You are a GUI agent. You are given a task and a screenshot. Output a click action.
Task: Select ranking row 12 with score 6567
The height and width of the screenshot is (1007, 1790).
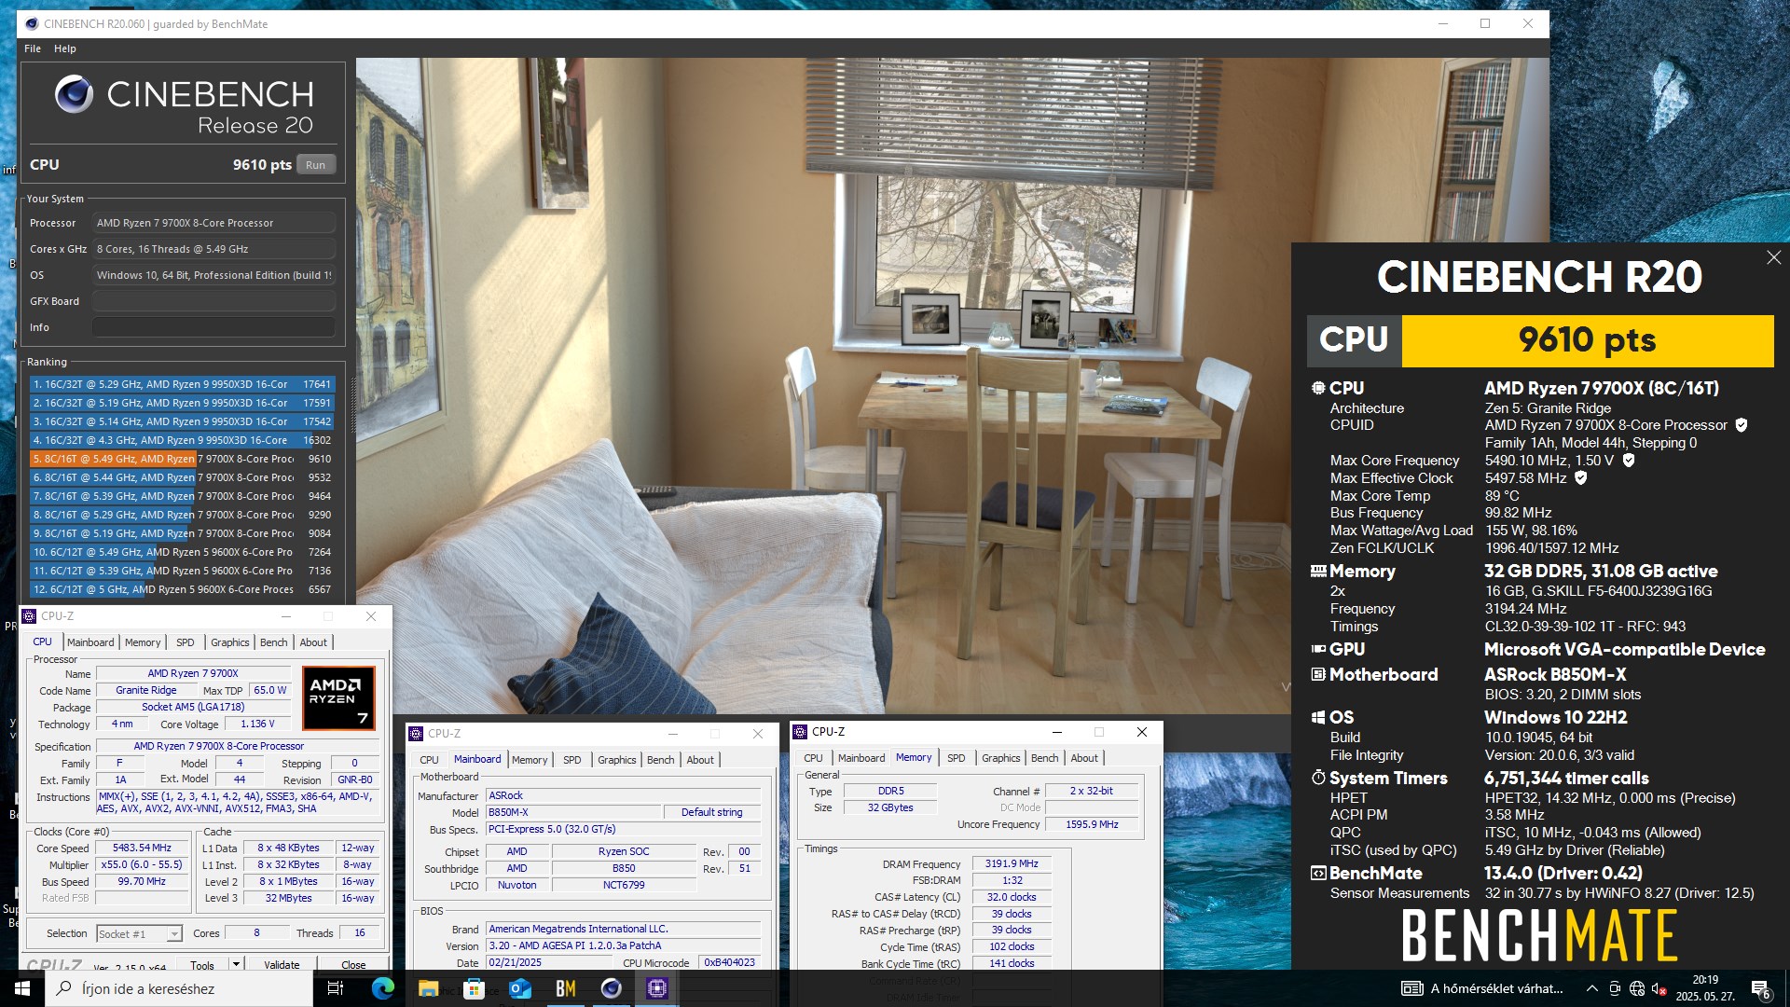pyautogui.click(x=182, y=589)
